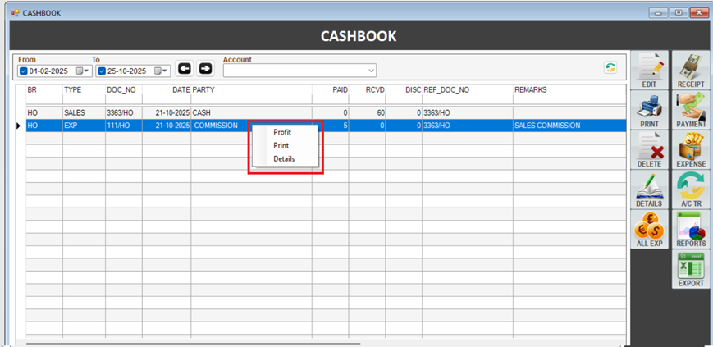
Task: Click the SALES row date 21-10-2025
Action: [x=167, y=112]
